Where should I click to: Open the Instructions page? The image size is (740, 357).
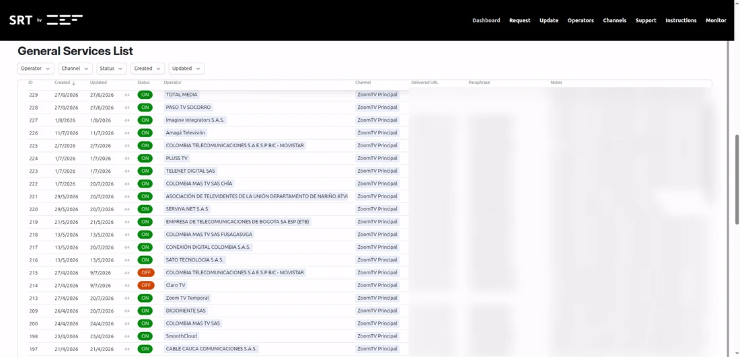coord(681,20)
